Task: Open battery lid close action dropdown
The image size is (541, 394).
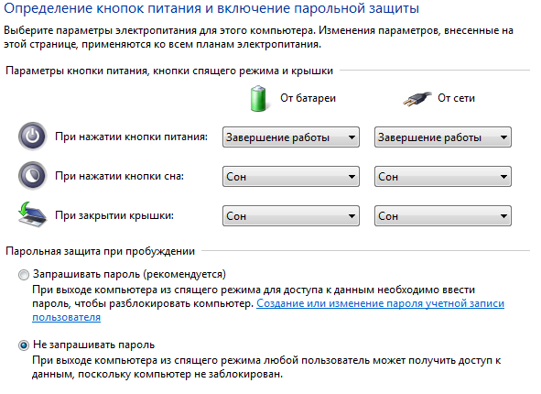Action: pyautogui.click(x=291, y=216)
